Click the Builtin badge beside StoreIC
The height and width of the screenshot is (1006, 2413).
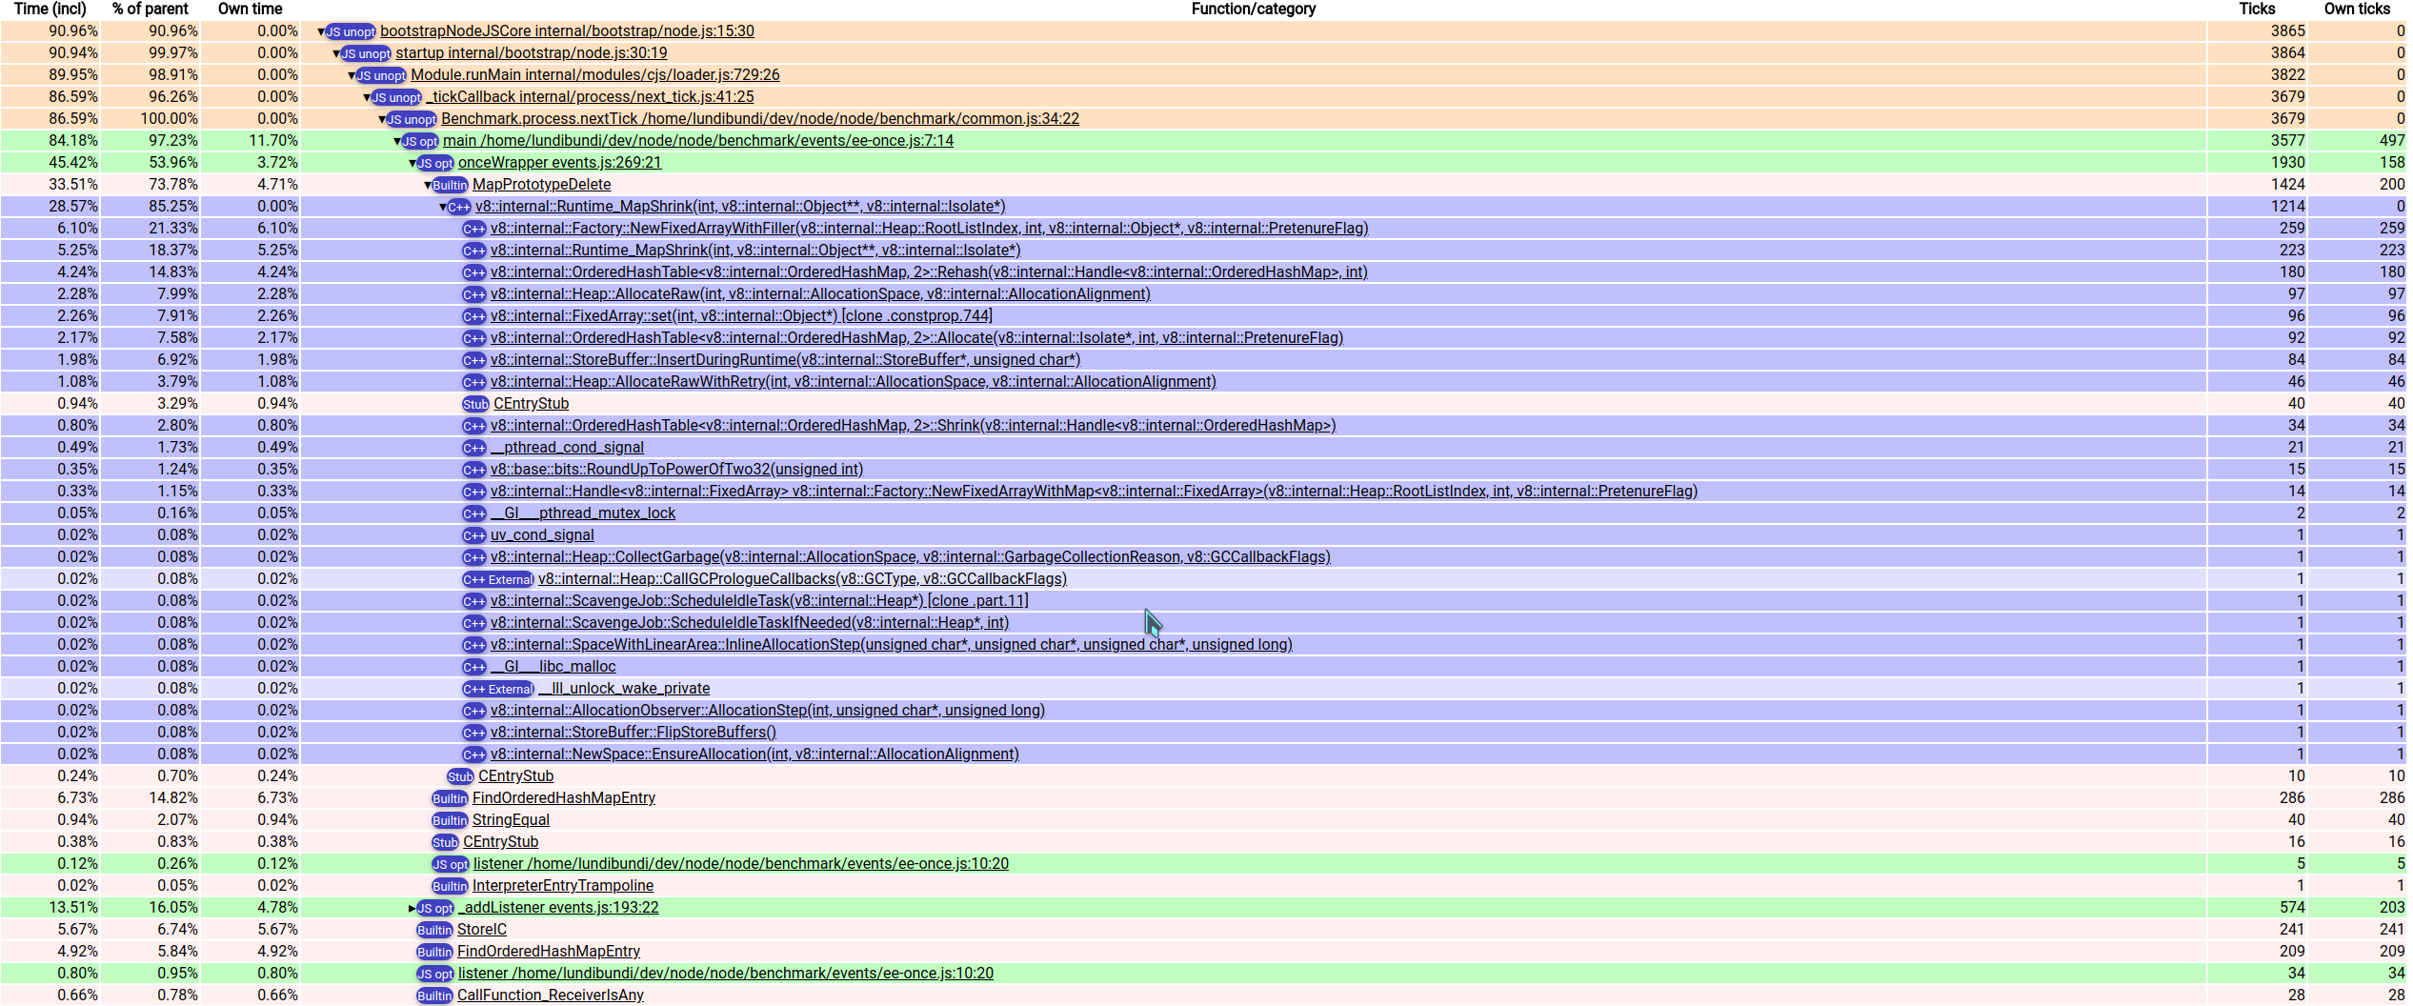[x=434, y=930]
